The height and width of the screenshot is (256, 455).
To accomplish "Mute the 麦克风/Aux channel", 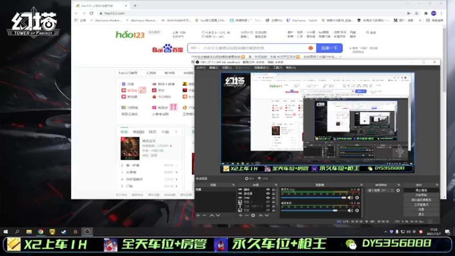I will pos(350,197).
